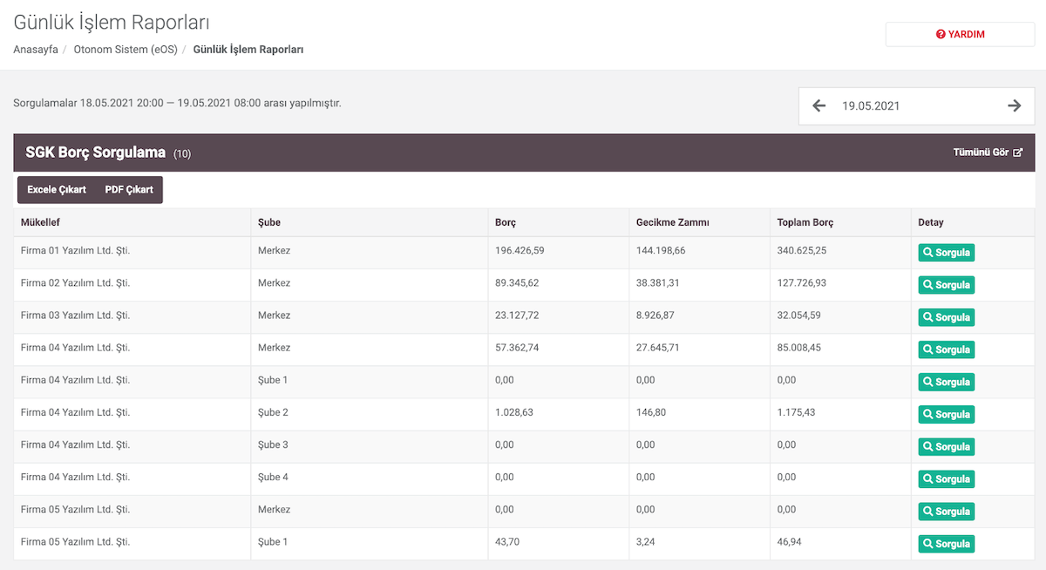This screenshot has height=570, width=1046.
Task: Click Sorgula for Firma 04 Şube 4
Action: (946, 478)
